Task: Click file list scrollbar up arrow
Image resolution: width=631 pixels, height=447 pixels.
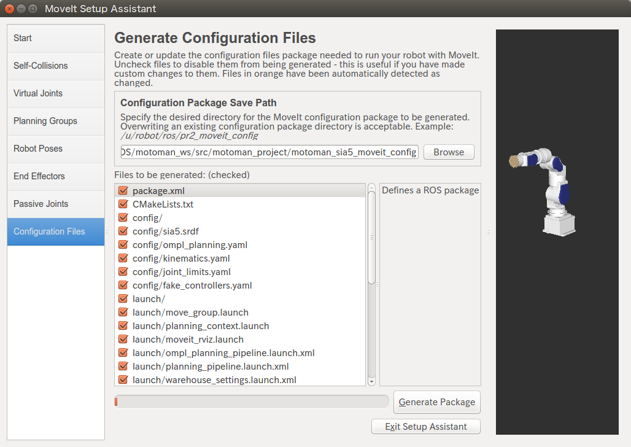Action: tap(371, 187)
